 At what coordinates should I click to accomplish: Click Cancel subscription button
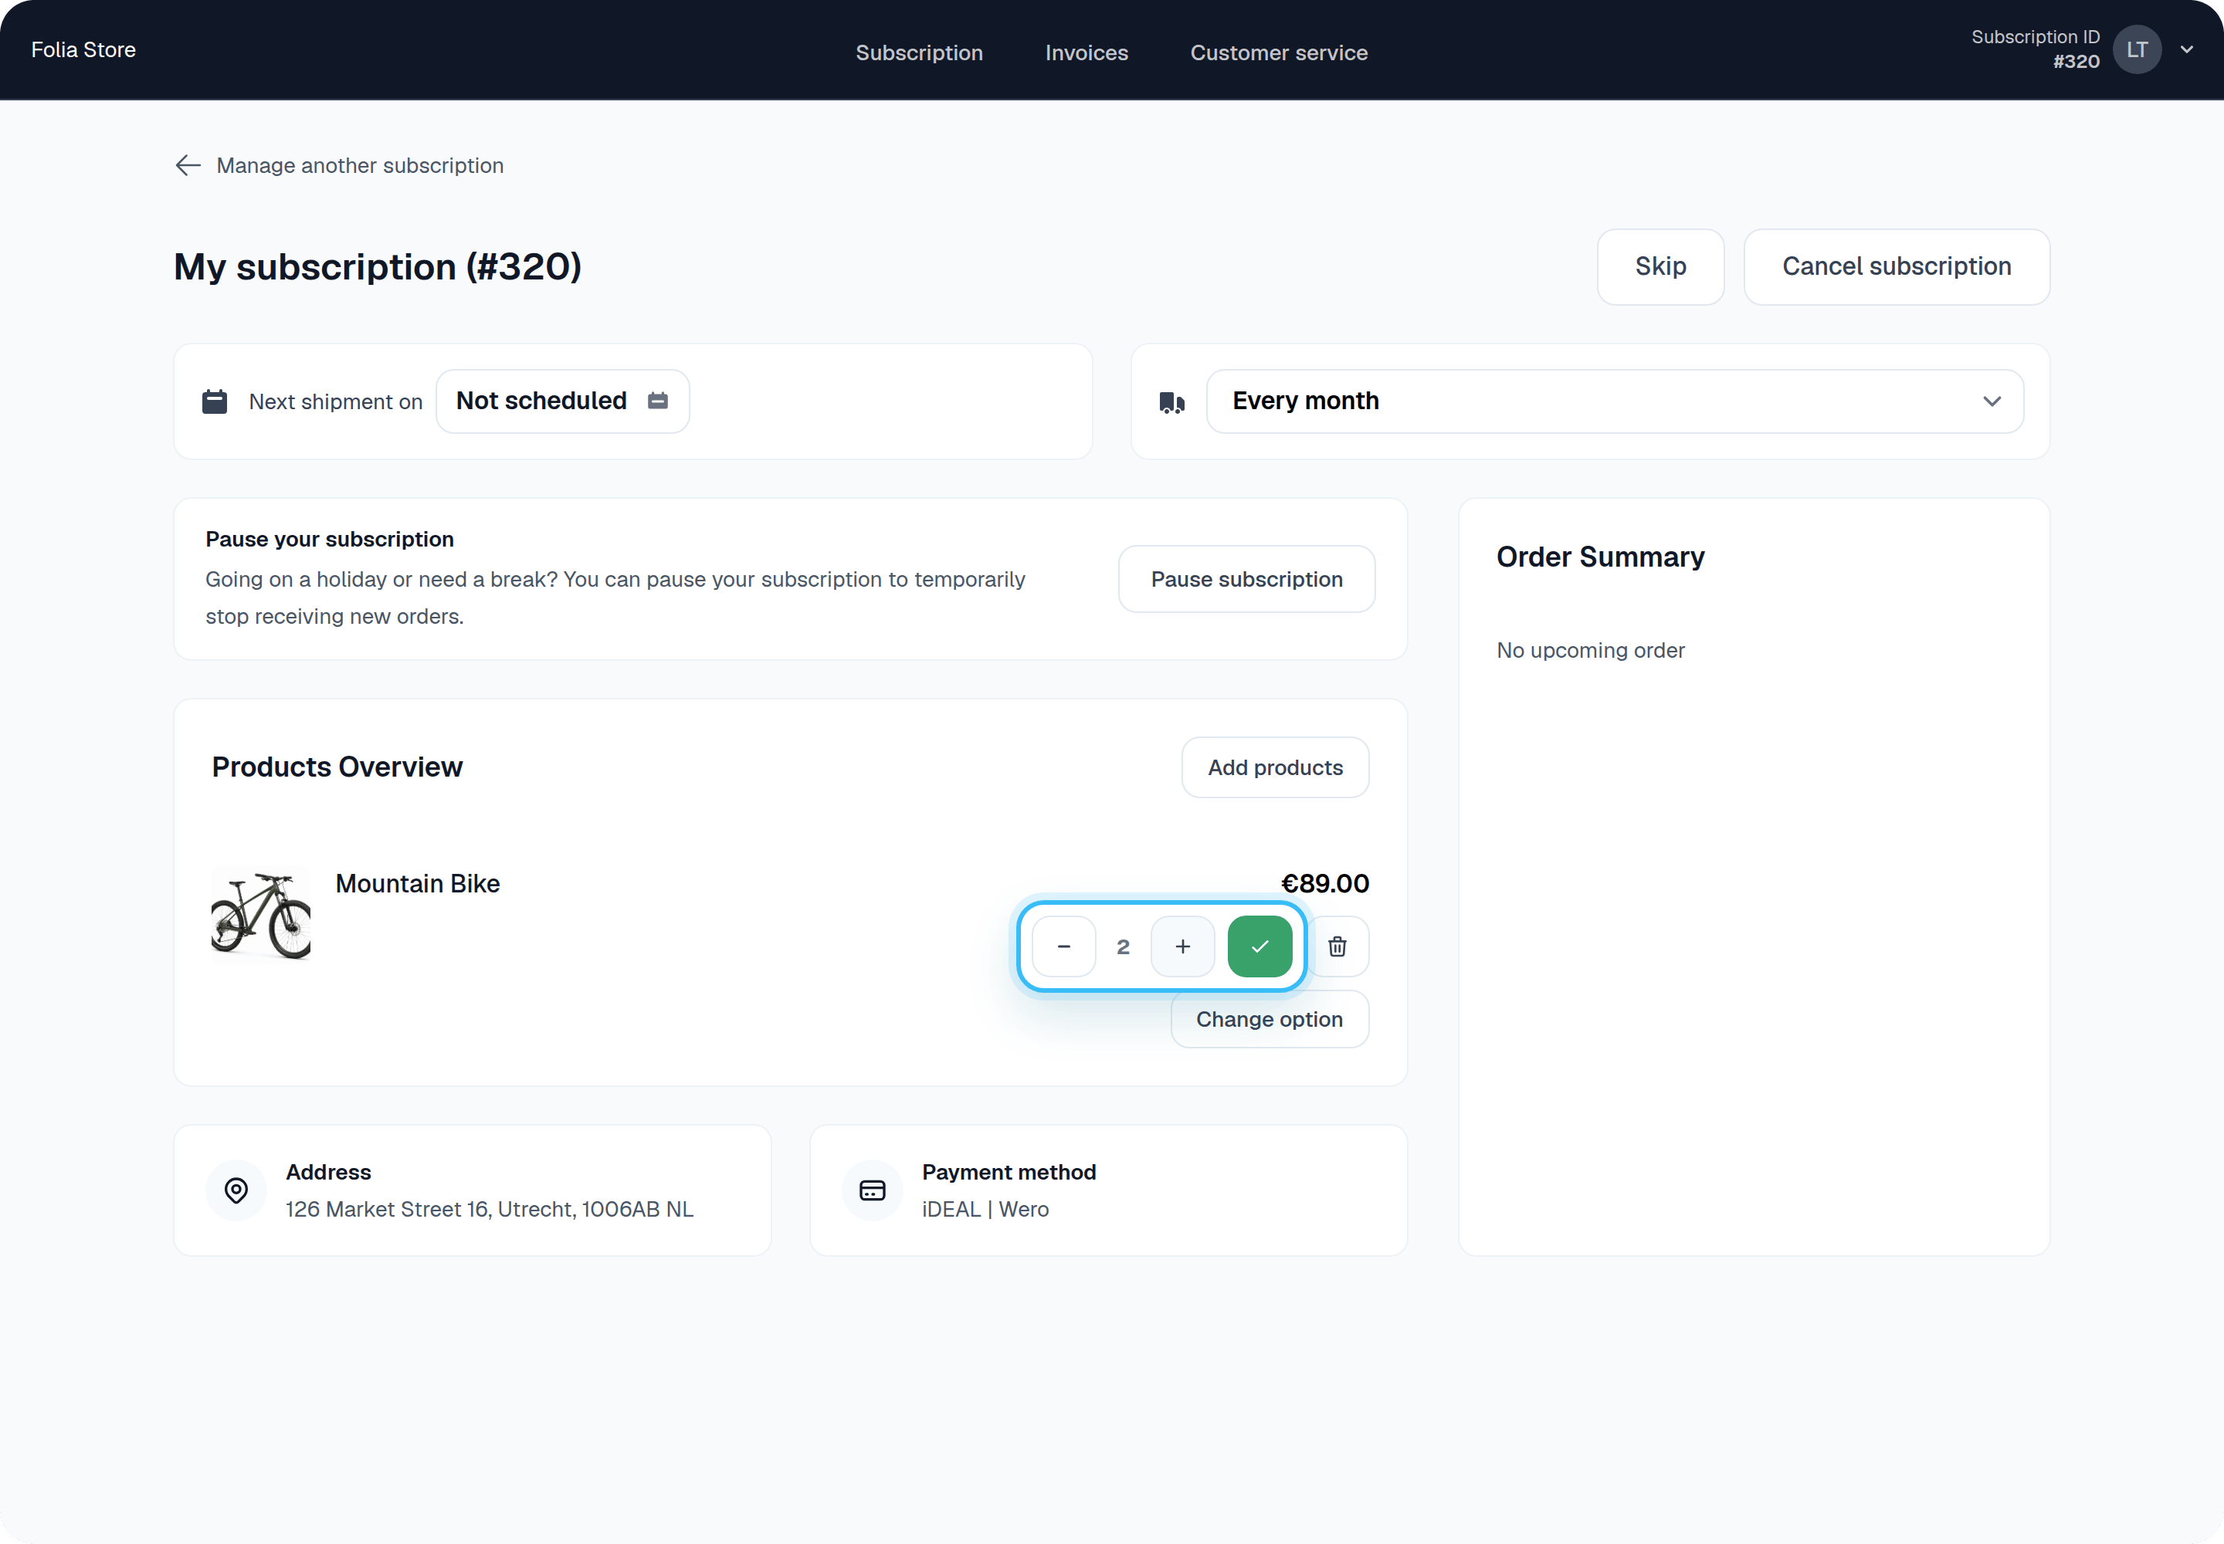click(x=1896, y=266)
